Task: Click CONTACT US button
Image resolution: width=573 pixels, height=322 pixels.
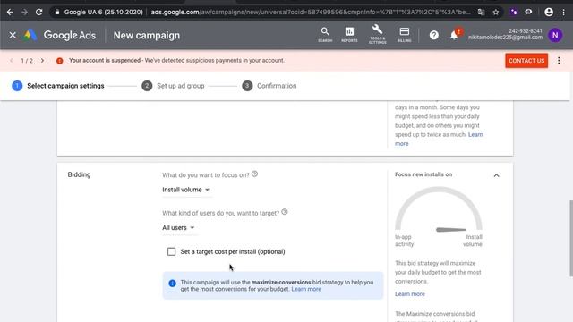Action: pyautogui.click(x=526, y=61)
